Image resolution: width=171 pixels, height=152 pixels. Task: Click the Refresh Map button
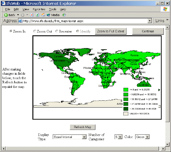(x=83, y=127)
